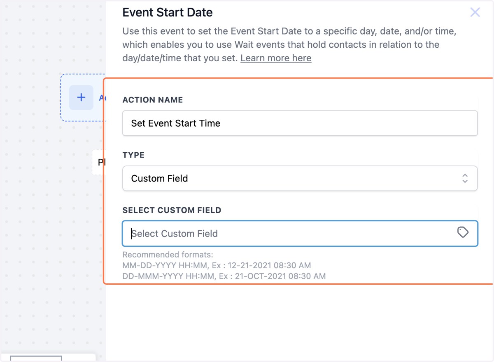Click the DD-MMM-YYYY format example line
This screenshot has height=362, width=494.
(224, 276)
